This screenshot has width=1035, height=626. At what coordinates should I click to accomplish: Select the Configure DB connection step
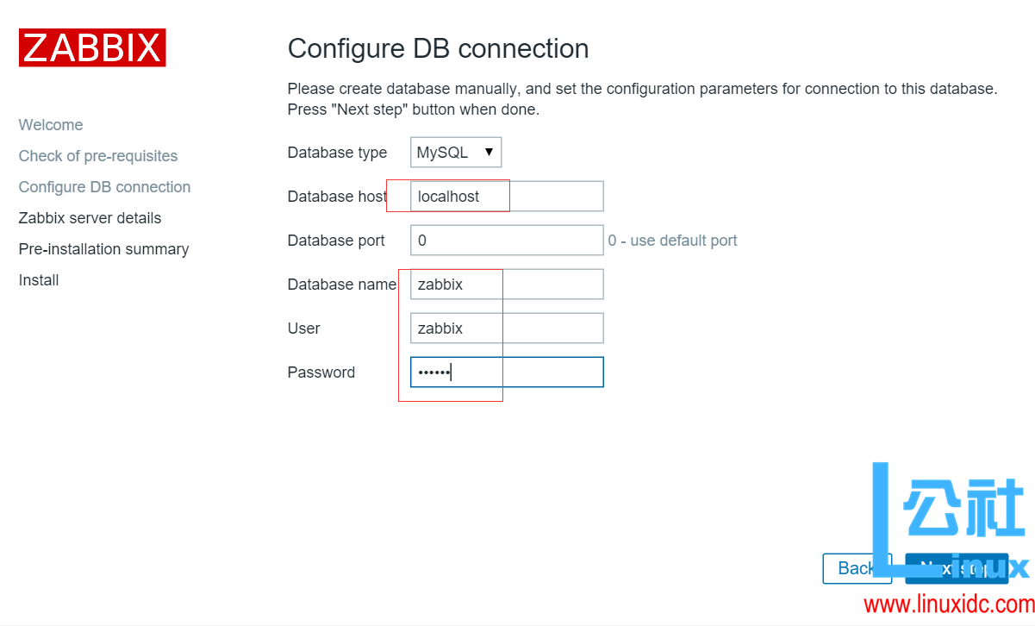tap(104, 186)
